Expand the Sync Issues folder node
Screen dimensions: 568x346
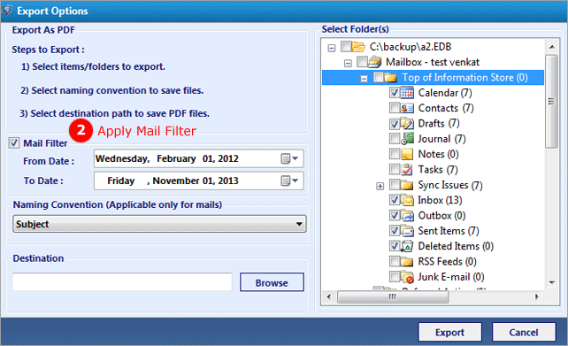[380, 186]
